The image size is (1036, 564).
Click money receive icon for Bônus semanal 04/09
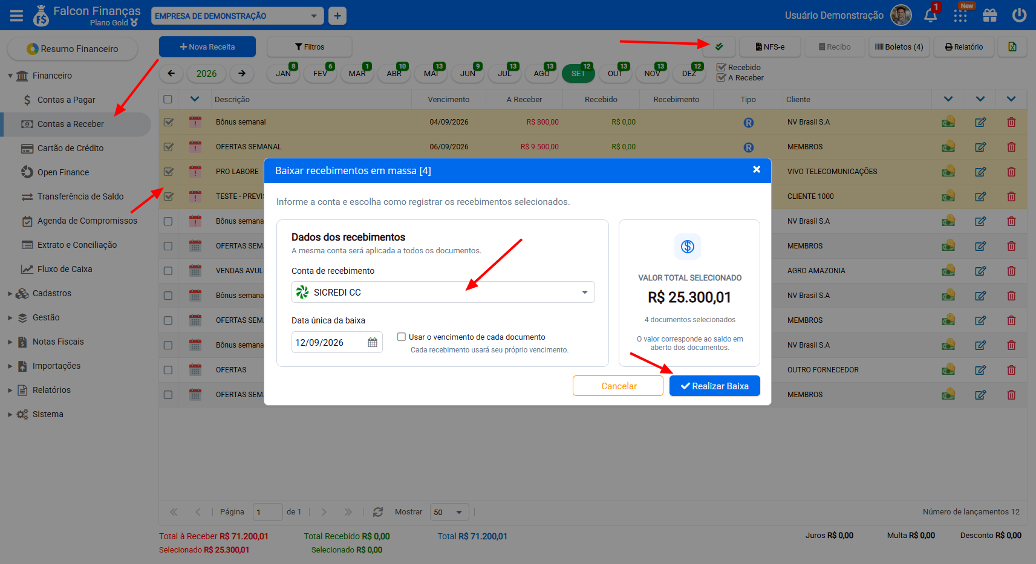[x=948, y=122]
